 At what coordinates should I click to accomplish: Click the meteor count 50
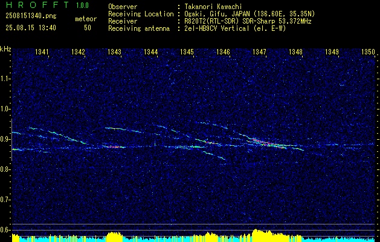pos(88,28)
